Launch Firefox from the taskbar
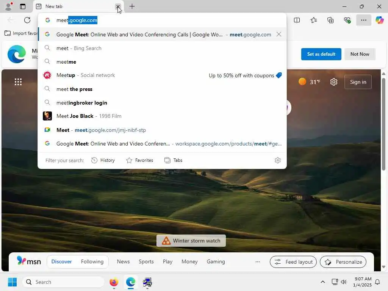 pos(114,282)
